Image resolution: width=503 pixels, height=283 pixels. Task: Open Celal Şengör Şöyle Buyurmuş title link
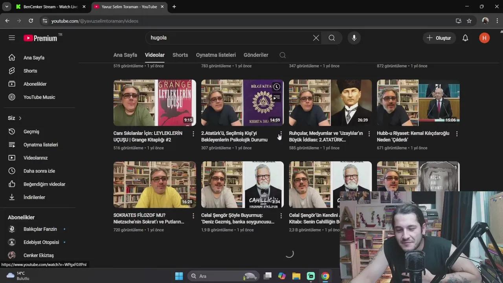[238, 219]
